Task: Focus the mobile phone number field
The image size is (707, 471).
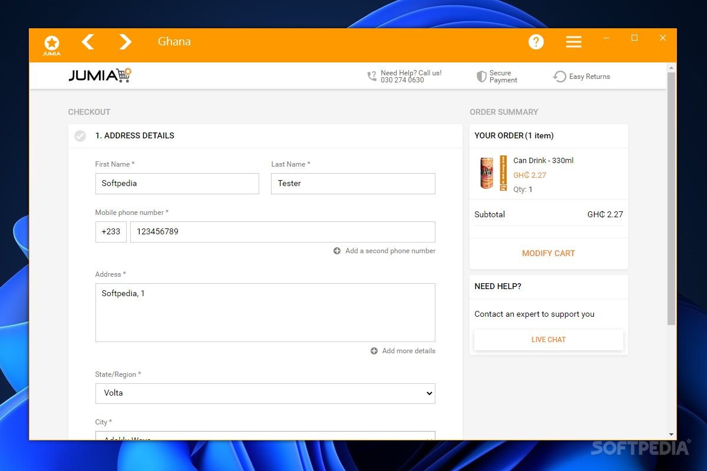Action: (x=283, y=232)
